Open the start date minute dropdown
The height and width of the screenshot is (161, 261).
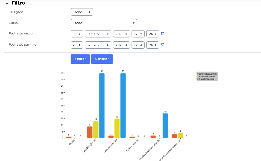pyautogui.click(x=152, y=34)
